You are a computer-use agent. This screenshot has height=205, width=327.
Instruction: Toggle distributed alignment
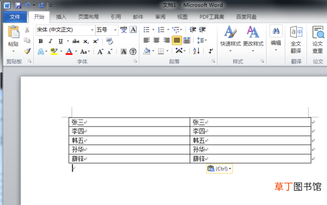pyautogui.click(x=187, y=41)
